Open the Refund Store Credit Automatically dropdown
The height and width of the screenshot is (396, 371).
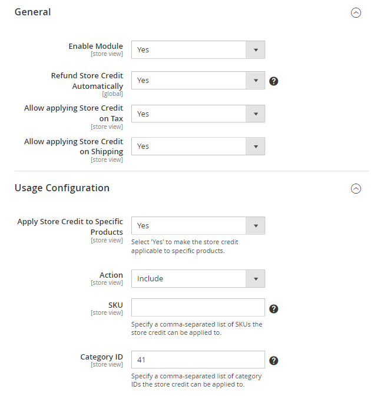point(198,81)
